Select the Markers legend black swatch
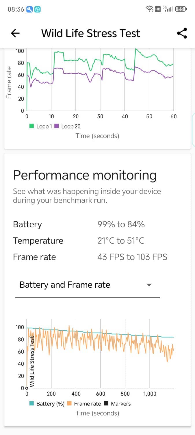The image size is (195, 435). (106, 404)
